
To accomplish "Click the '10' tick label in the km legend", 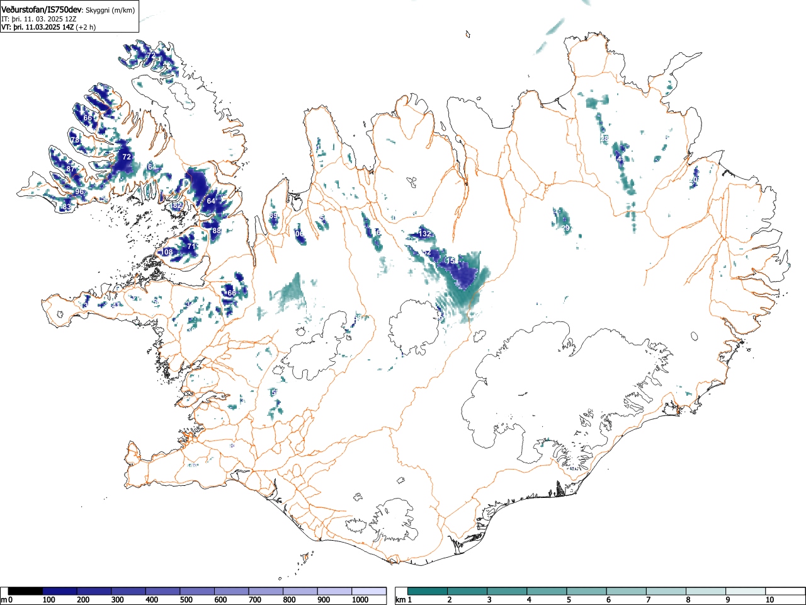I will click(769, 600).
